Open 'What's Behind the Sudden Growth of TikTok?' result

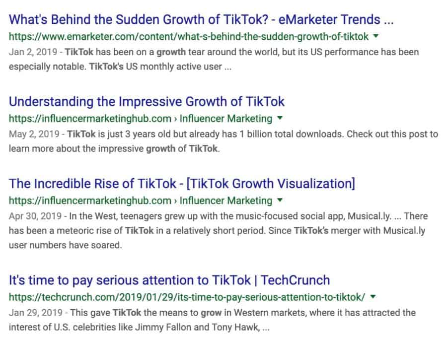click(201, 20)
